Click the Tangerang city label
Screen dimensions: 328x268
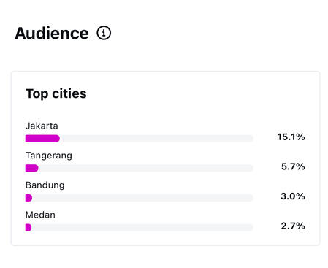tap(49, 156)
